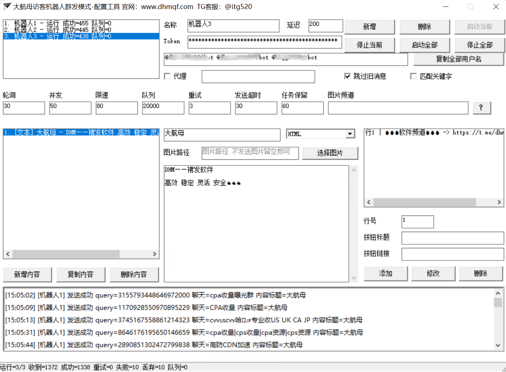
Task: Uncheck the 跳过旧消息 checkbox
Action: pos(348,76)
